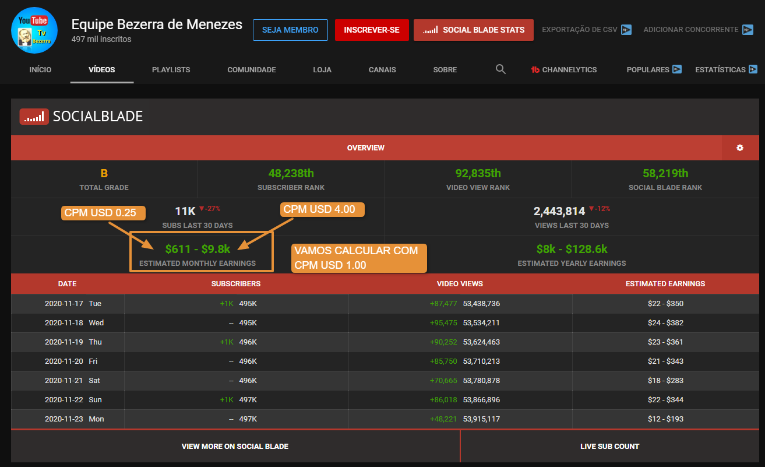Subscribe with the INSCREVER-SE button
The image size is (765, 467).
tap(372, 30)
